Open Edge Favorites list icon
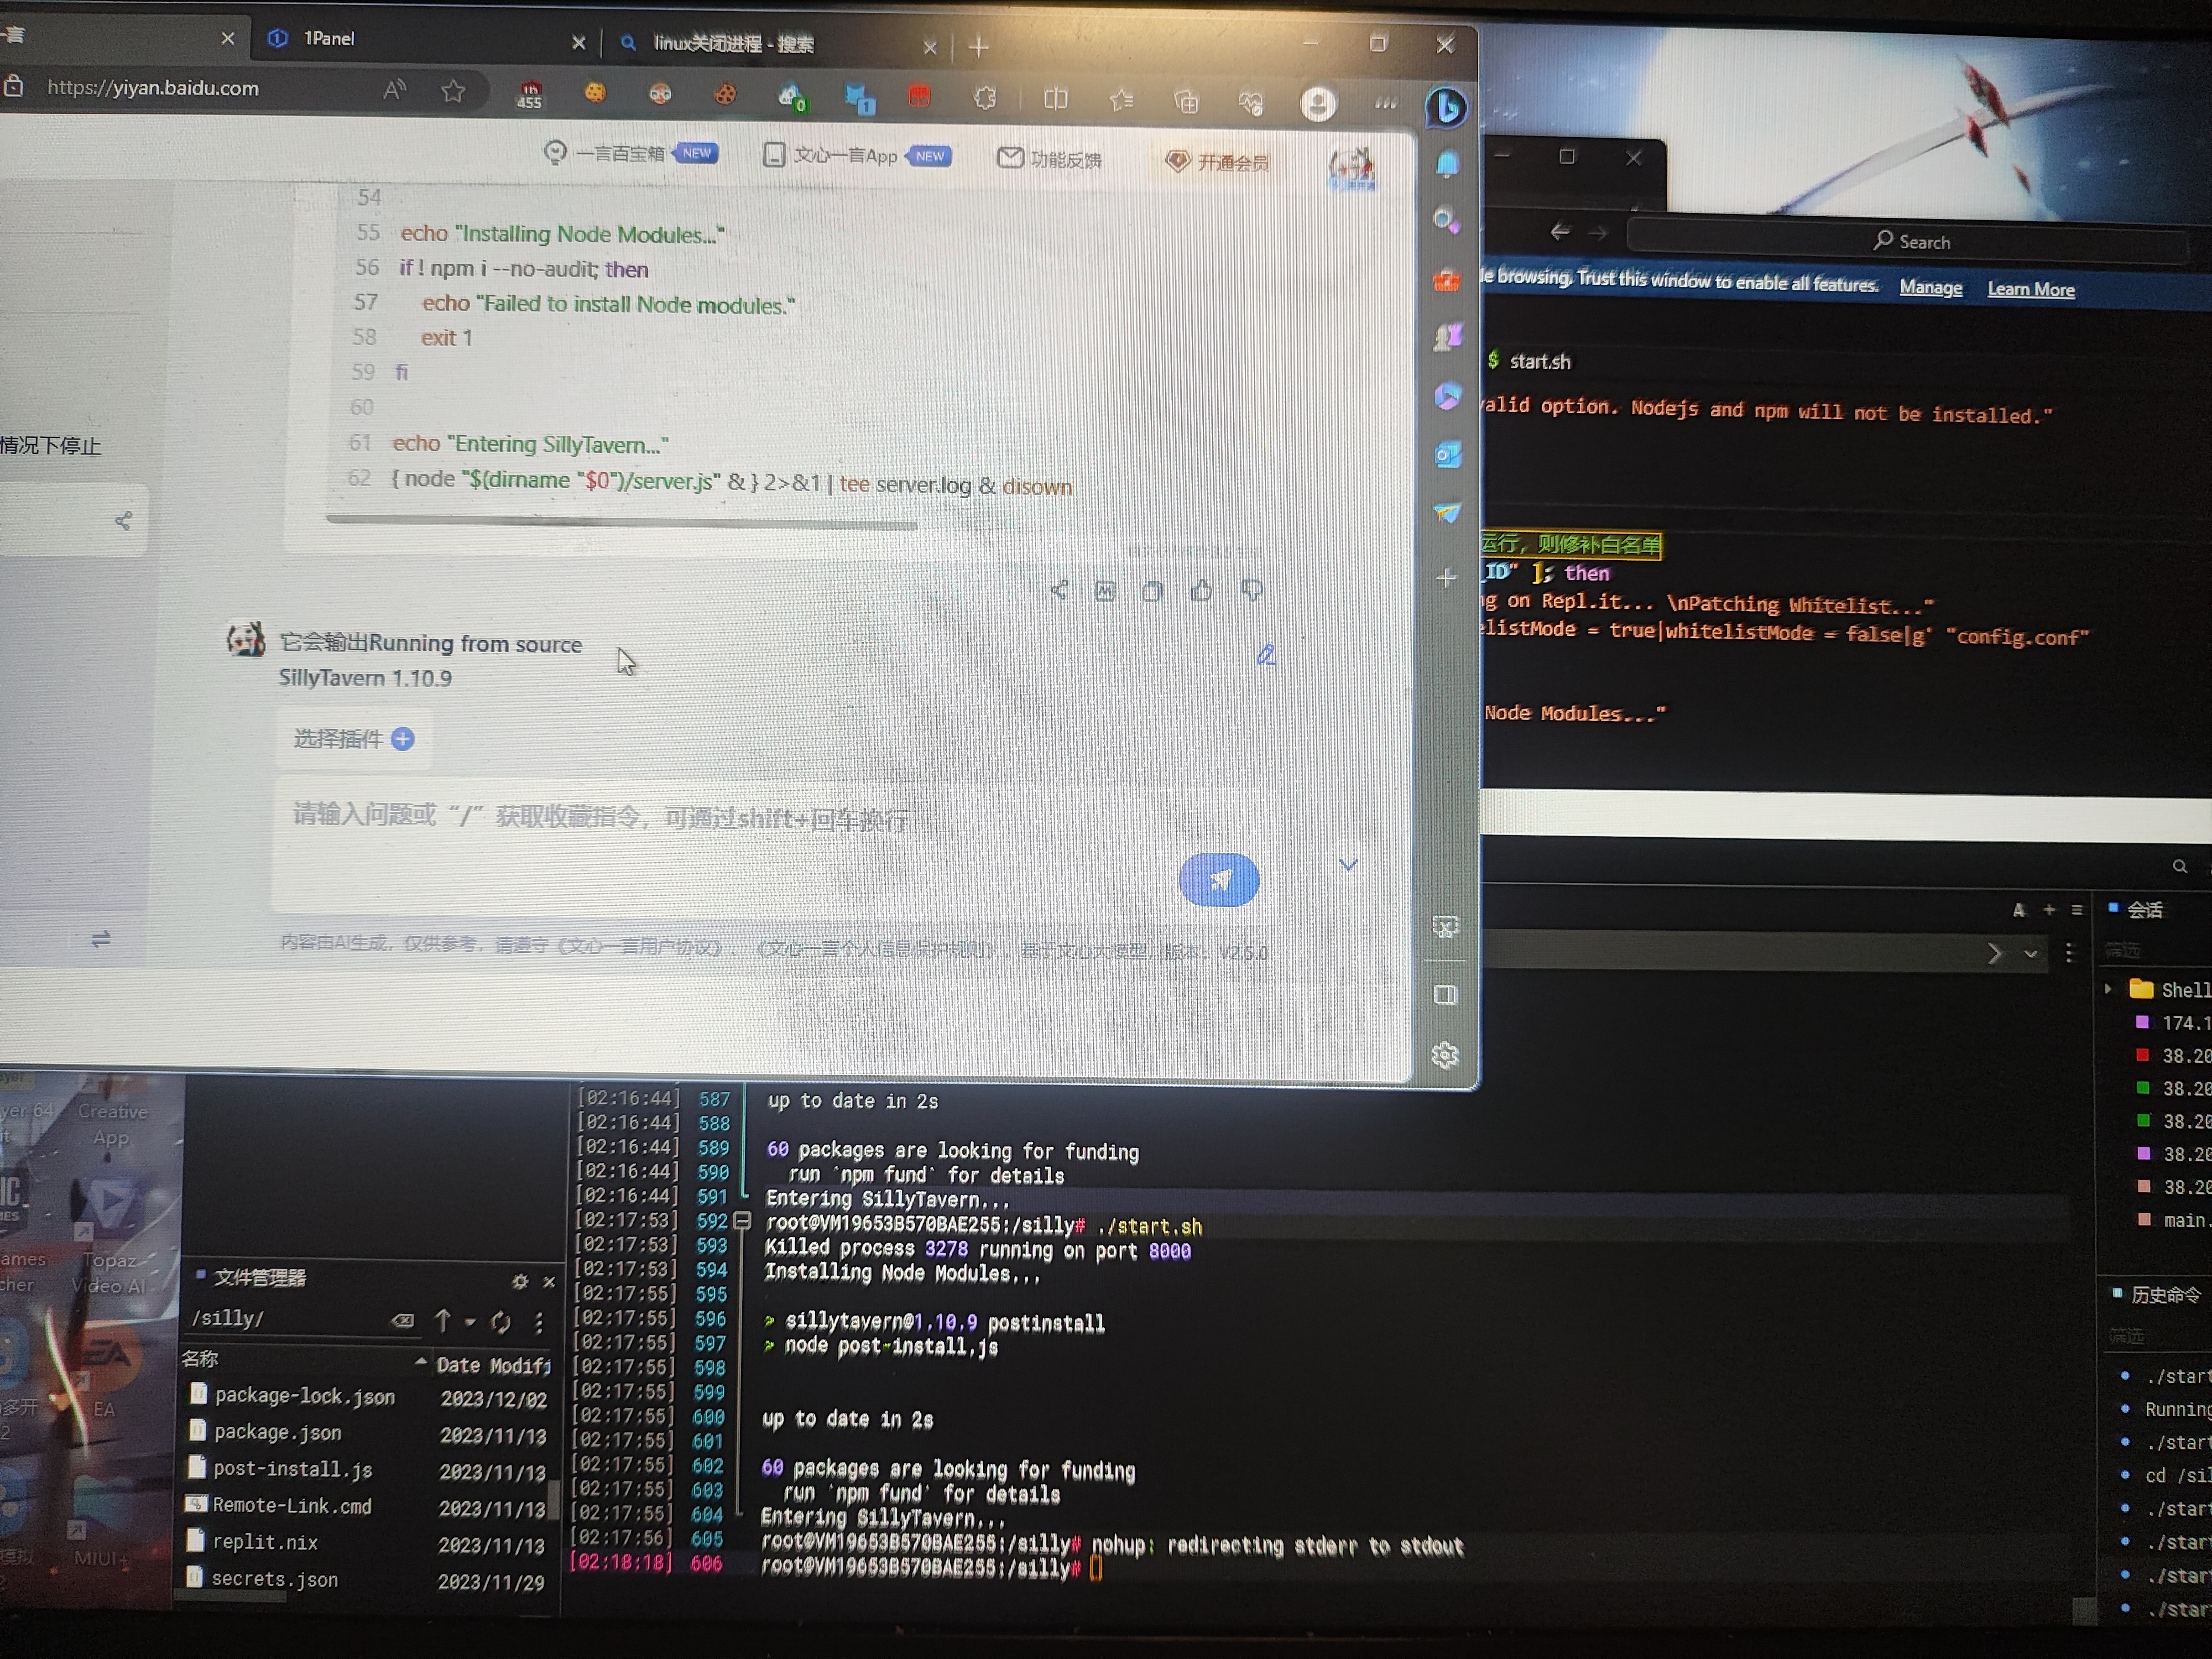This screenshot has height=1659, width=2212. [x=1121, y=100]
